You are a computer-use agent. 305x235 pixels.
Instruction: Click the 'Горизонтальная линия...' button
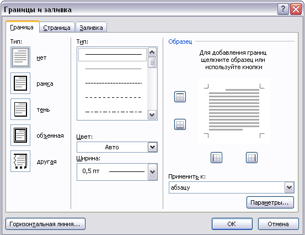point(46,224)
